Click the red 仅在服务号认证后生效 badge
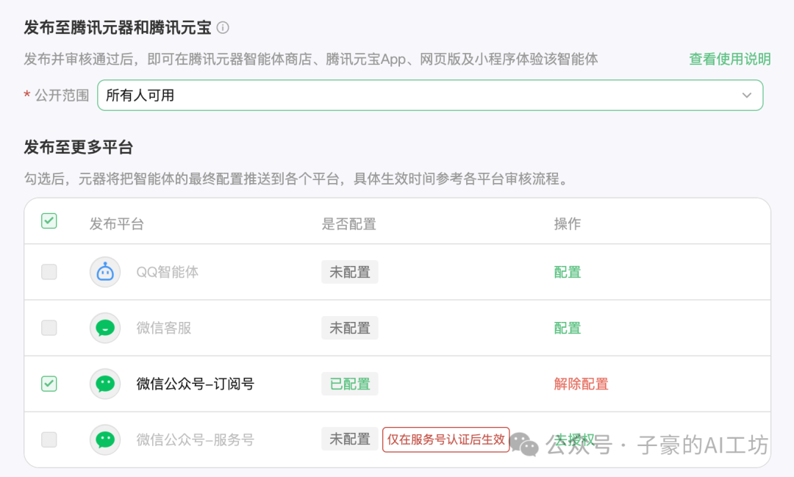Image resolution: width=794 pixels, height=477 pixels. [446, 439]
